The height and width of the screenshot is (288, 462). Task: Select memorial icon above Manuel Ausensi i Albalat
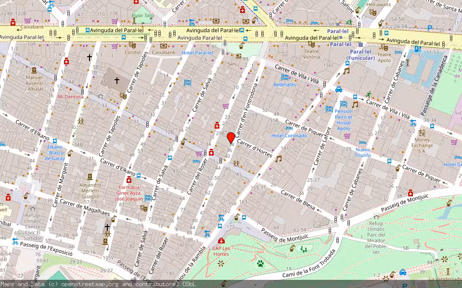(34, 70)
